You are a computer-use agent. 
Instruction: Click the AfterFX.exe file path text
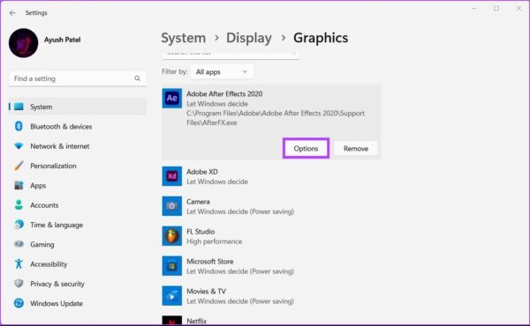pos(276,118)
